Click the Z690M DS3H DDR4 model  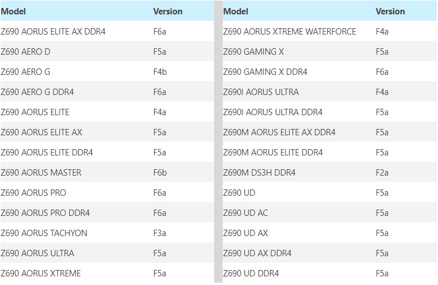tap(259, 173)
